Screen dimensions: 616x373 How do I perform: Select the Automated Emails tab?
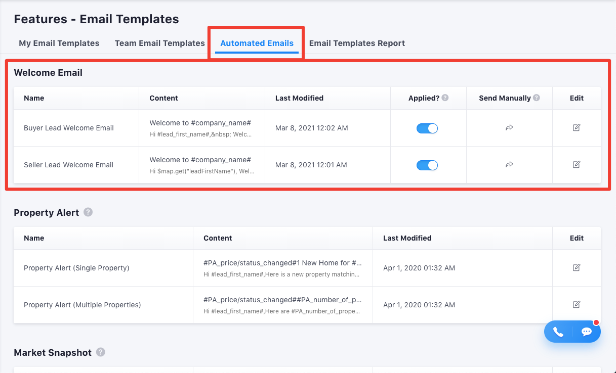257,43
